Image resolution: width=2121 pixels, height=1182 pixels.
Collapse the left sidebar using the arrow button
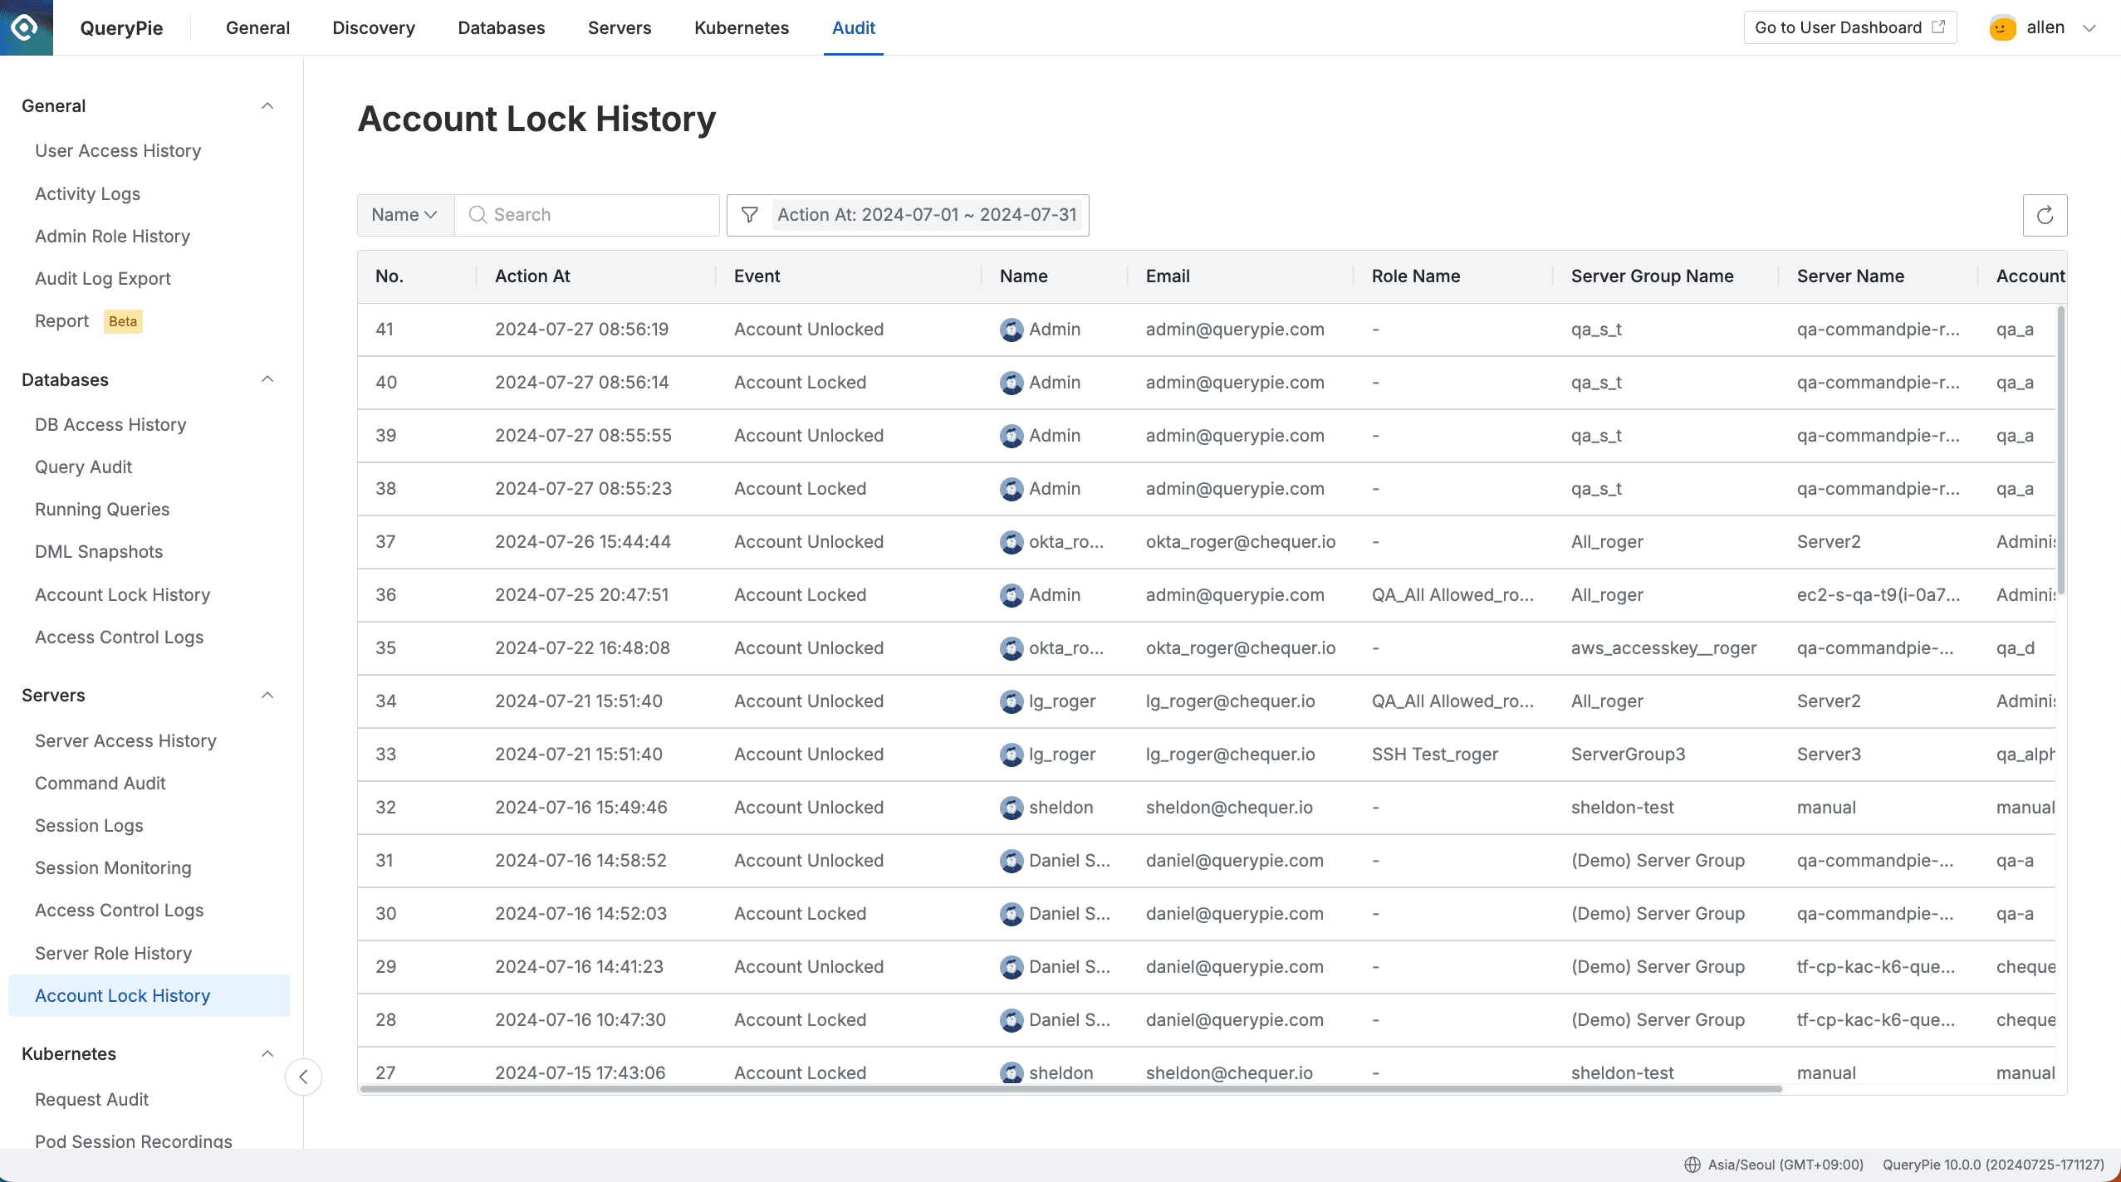(x=303, y=1077)
